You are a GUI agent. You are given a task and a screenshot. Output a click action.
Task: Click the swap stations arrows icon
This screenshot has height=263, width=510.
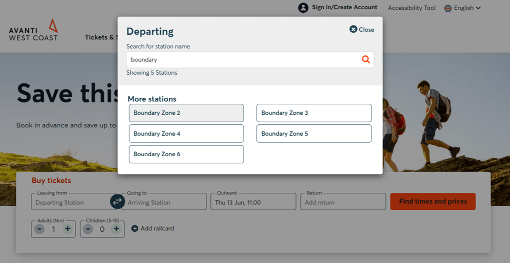[x=117, y=202]
